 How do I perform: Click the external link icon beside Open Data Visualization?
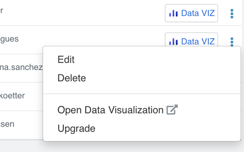(x=172, y=110)
